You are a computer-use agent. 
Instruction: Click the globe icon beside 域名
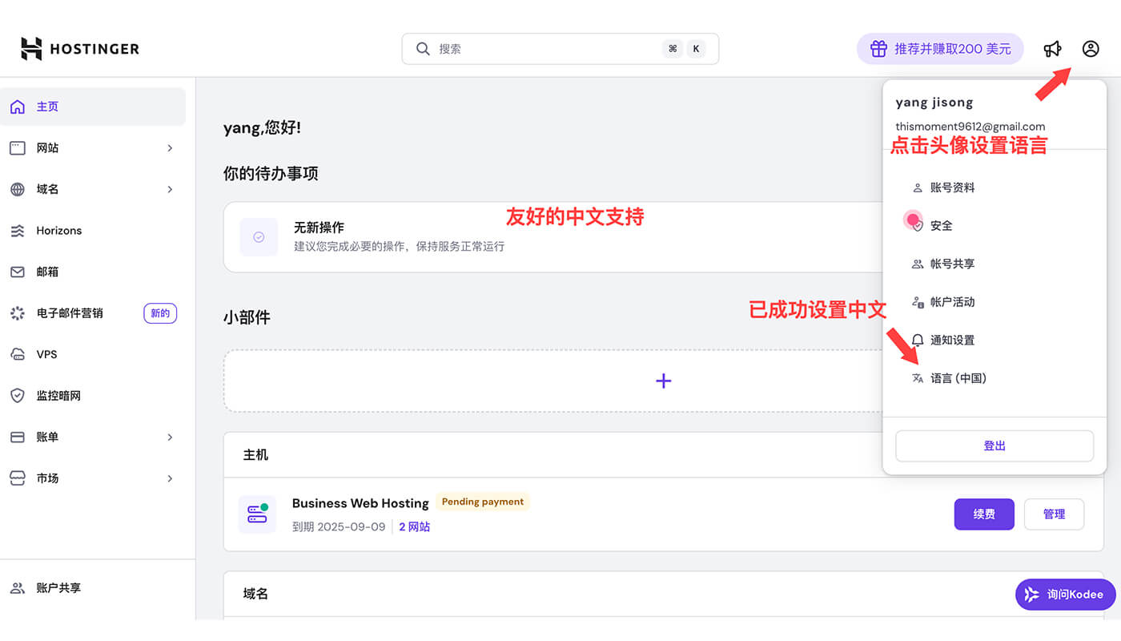18,190
